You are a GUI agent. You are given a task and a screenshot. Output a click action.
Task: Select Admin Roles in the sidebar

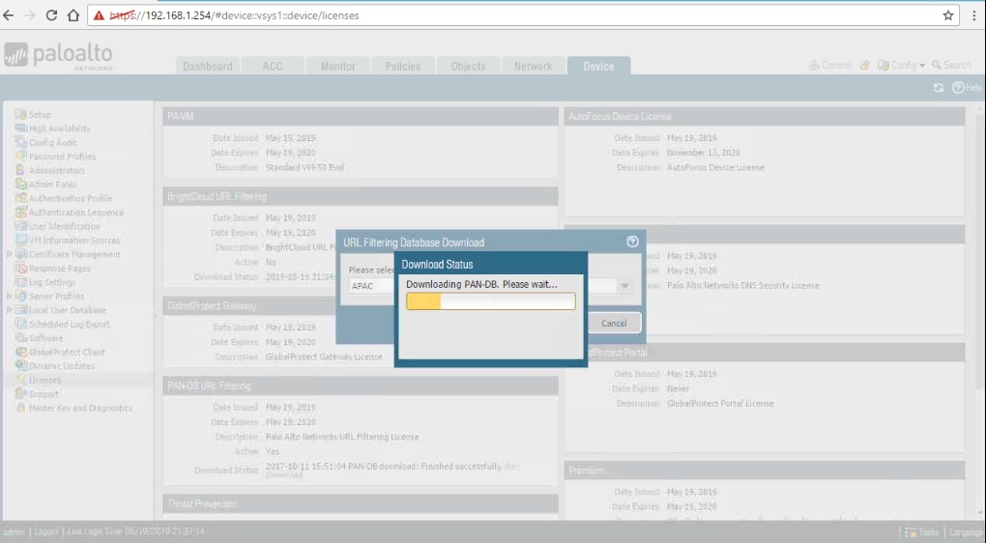pyautogui.click(x=52, y=185)
